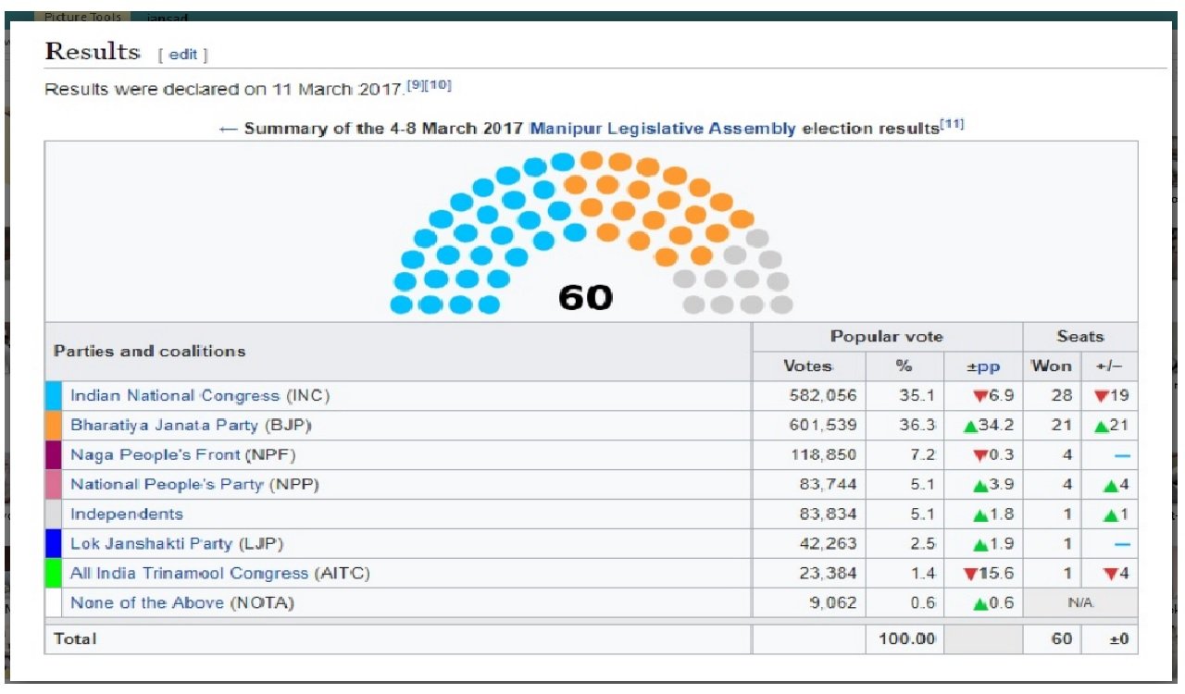Click the left arrow before Summary caption

click(228, 129)
